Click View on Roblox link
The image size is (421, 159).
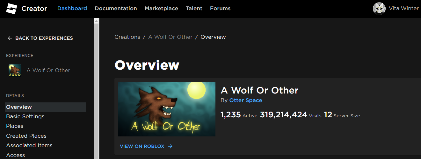pos(142,146)
